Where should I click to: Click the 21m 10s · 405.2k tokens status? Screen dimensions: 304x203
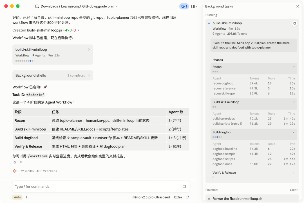(39, 171)
